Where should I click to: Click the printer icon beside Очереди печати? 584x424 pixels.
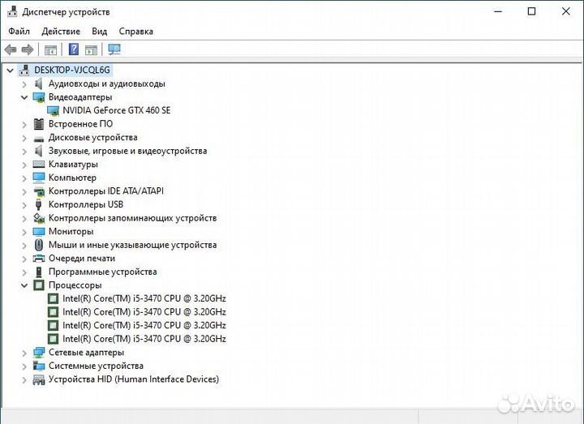[x=39, y=259]
